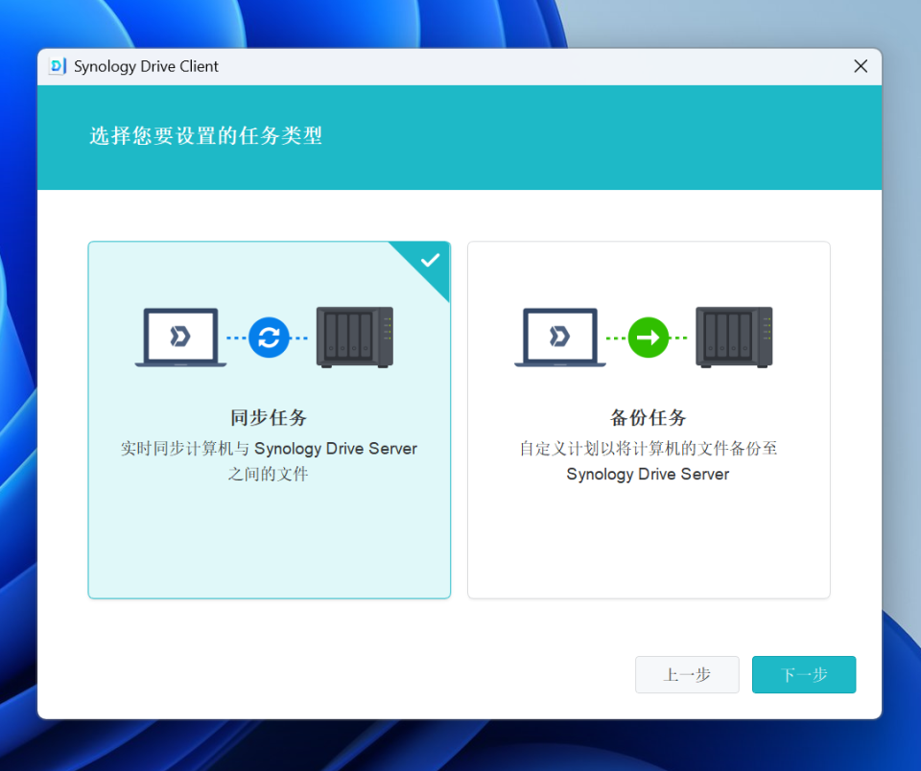
Task: Go to next step with 下一步
Action: pos(803,674)
